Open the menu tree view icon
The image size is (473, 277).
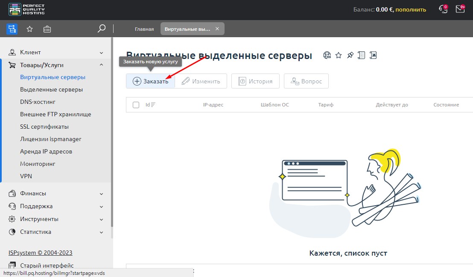click(x=12, y=29)
